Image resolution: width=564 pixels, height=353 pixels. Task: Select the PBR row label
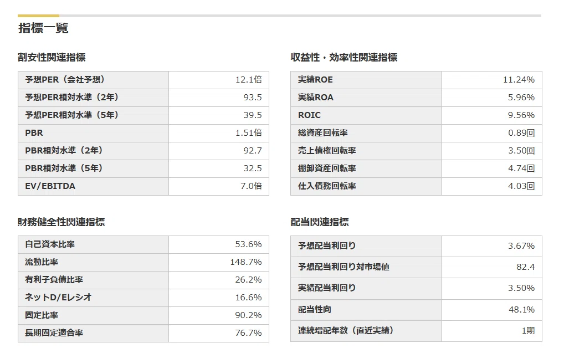tap(34, 133)
